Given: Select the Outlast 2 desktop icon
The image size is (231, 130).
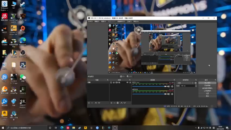Looking at the screenshot, I should click(23, 90).
